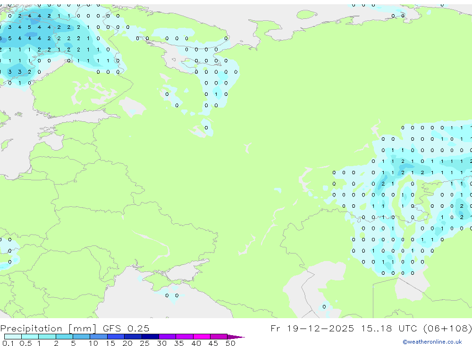This screenshot has width=472, height=346.
Task: Click the '0.5' legend scale label
Action: click(x=25, y=343)
